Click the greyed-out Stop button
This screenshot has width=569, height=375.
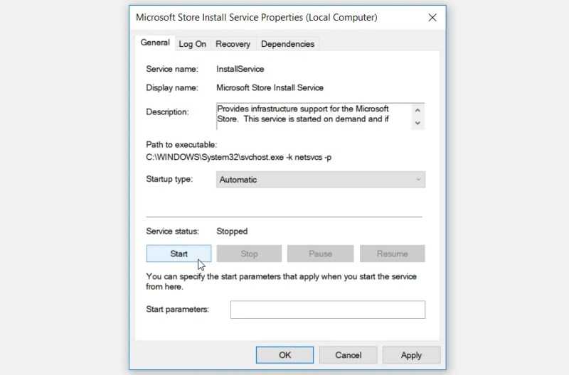coord(250,254)
